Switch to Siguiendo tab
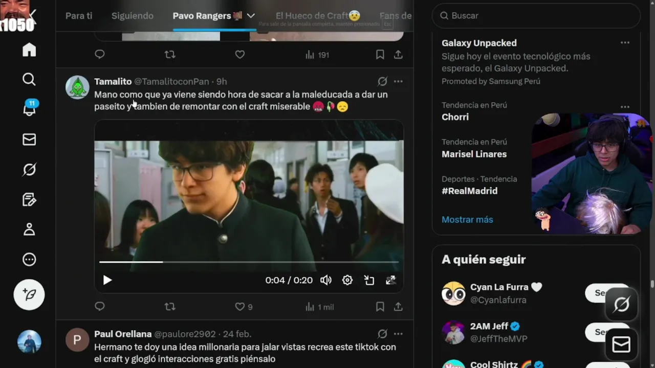Screen dimensions: 655x368 click(x=133, y=16)
